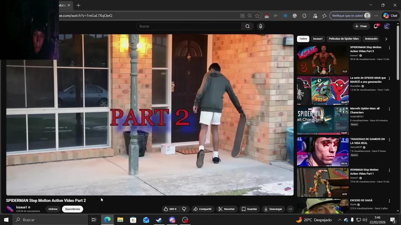The height and width of the screenshot is (225, 401).
Task: Open the weather widget 20°C Despejado
Action: click(x=314, y=220)
